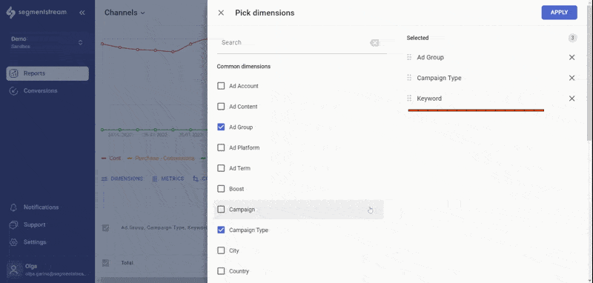
Task: Click the Olga user avatar icon
Action: point(13,270)
